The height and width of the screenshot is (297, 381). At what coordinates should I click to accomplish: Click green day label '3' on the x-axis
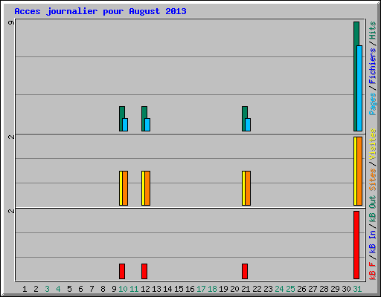tap(47, 289)
